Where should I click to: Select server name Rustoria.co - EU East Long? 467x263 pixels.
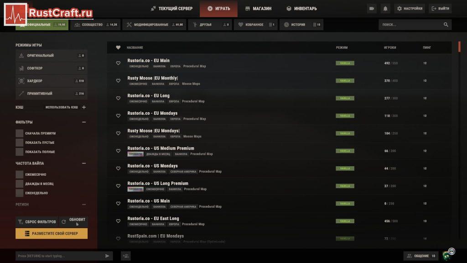coord(153,219)
